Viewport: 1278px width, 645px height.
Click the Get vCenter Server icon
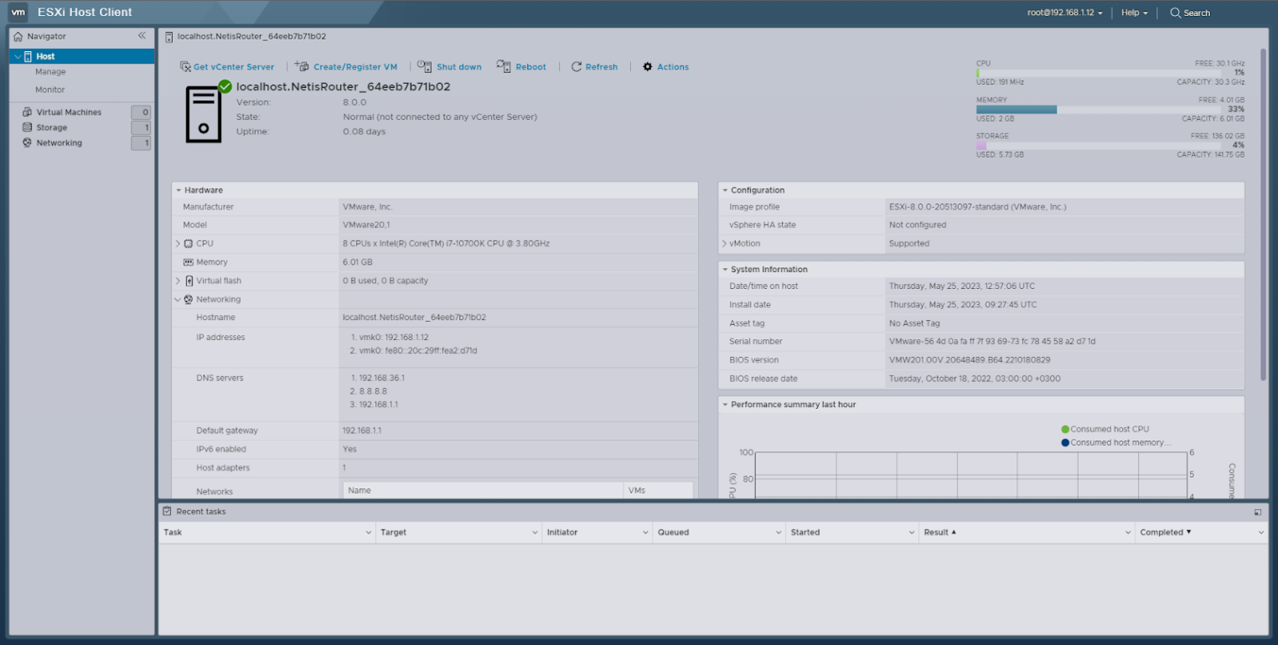click(x=186, y=66)
